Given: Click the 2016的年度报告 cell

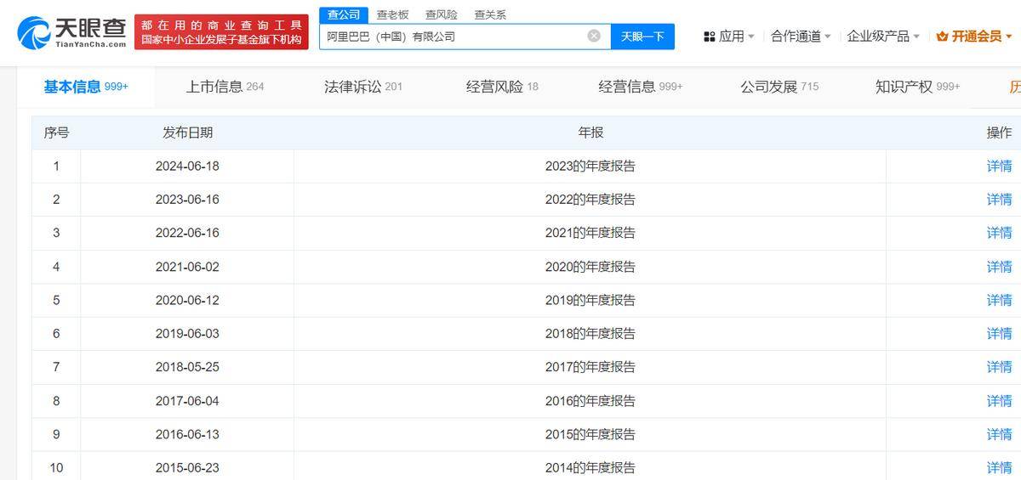Looking at the screenshot, I should tap(590, 401).
